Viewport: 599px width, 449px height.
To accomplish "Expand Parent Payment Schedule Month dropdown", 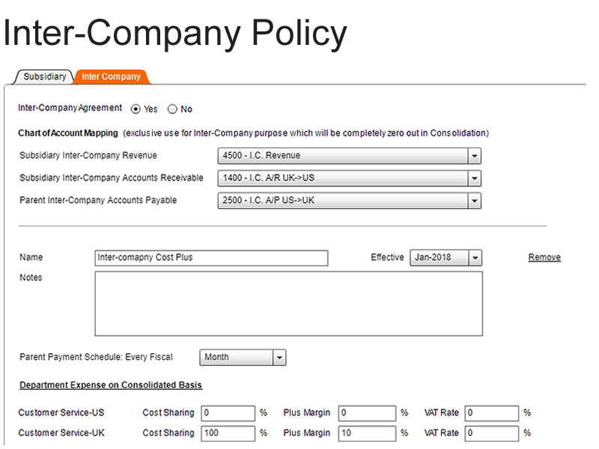I will (279, 358).
